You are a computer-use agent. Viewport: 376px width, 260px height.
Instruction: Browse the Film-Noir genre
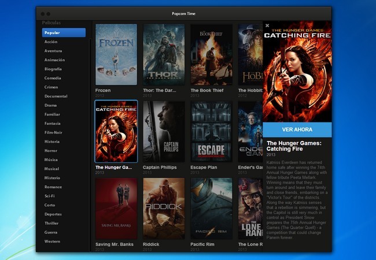tap(53, 132)
